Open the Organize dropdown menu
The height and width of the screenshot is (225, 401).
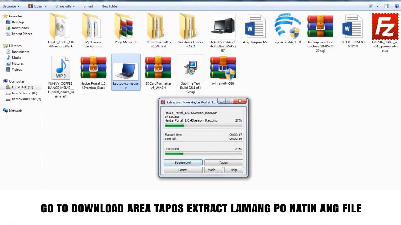(x=11, y=6)
